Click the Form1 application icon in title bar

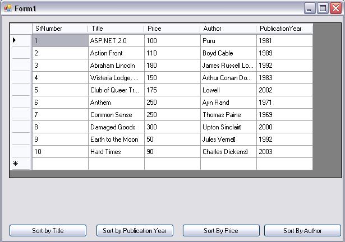pyautogui.click(x=8, y=8)
